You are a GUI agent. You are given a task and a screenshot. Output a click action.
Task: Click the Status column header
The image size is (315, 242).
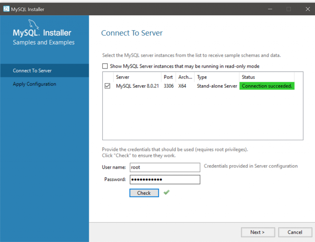267,77
